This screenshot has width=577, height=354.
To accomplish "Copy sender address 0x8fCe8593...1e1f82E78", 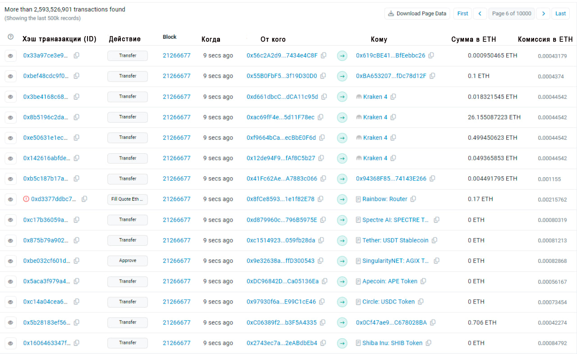I will (321, 199).
